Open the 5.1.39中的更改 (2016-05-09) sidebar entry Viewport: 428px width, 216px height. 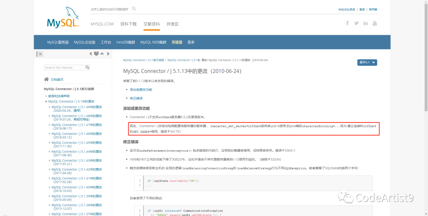coord(77,198)
